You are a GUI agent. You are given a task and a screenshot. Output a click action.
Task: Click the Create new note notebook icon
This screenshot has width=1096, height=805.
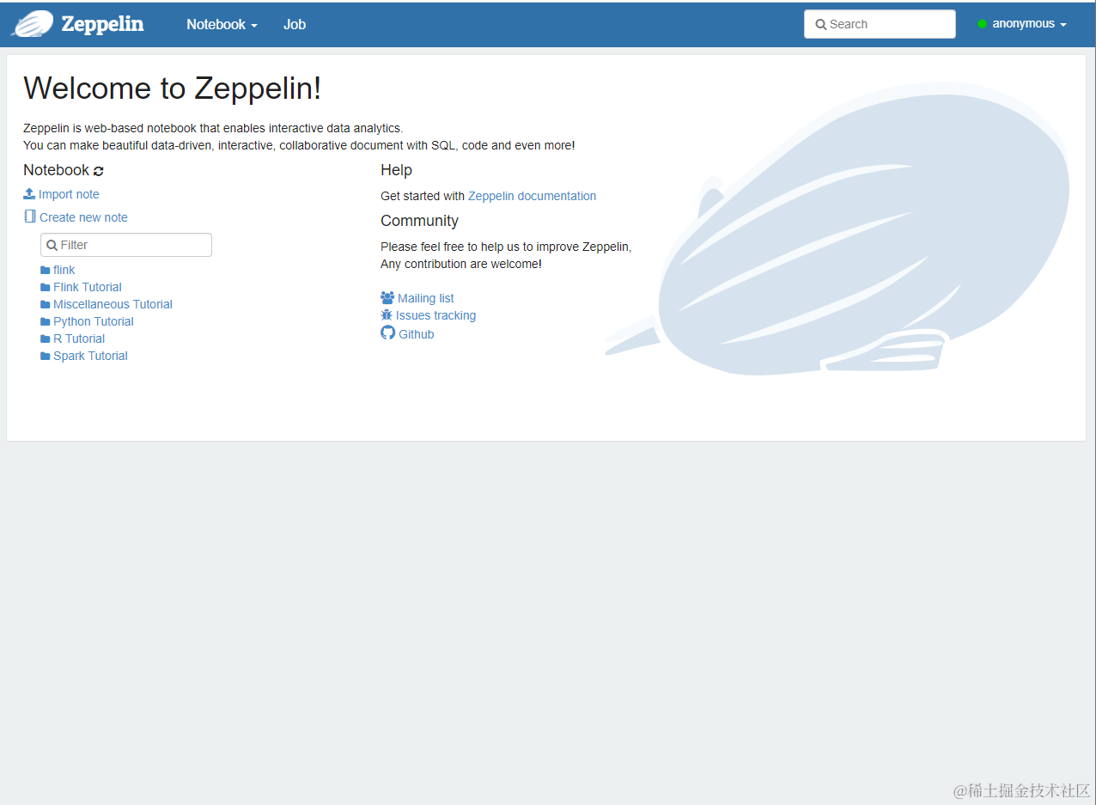tap(30, 216)
